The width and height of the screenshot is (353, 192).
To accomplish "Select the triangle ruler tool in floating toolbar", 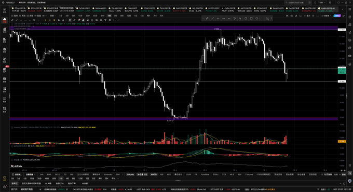I will 268,19.
